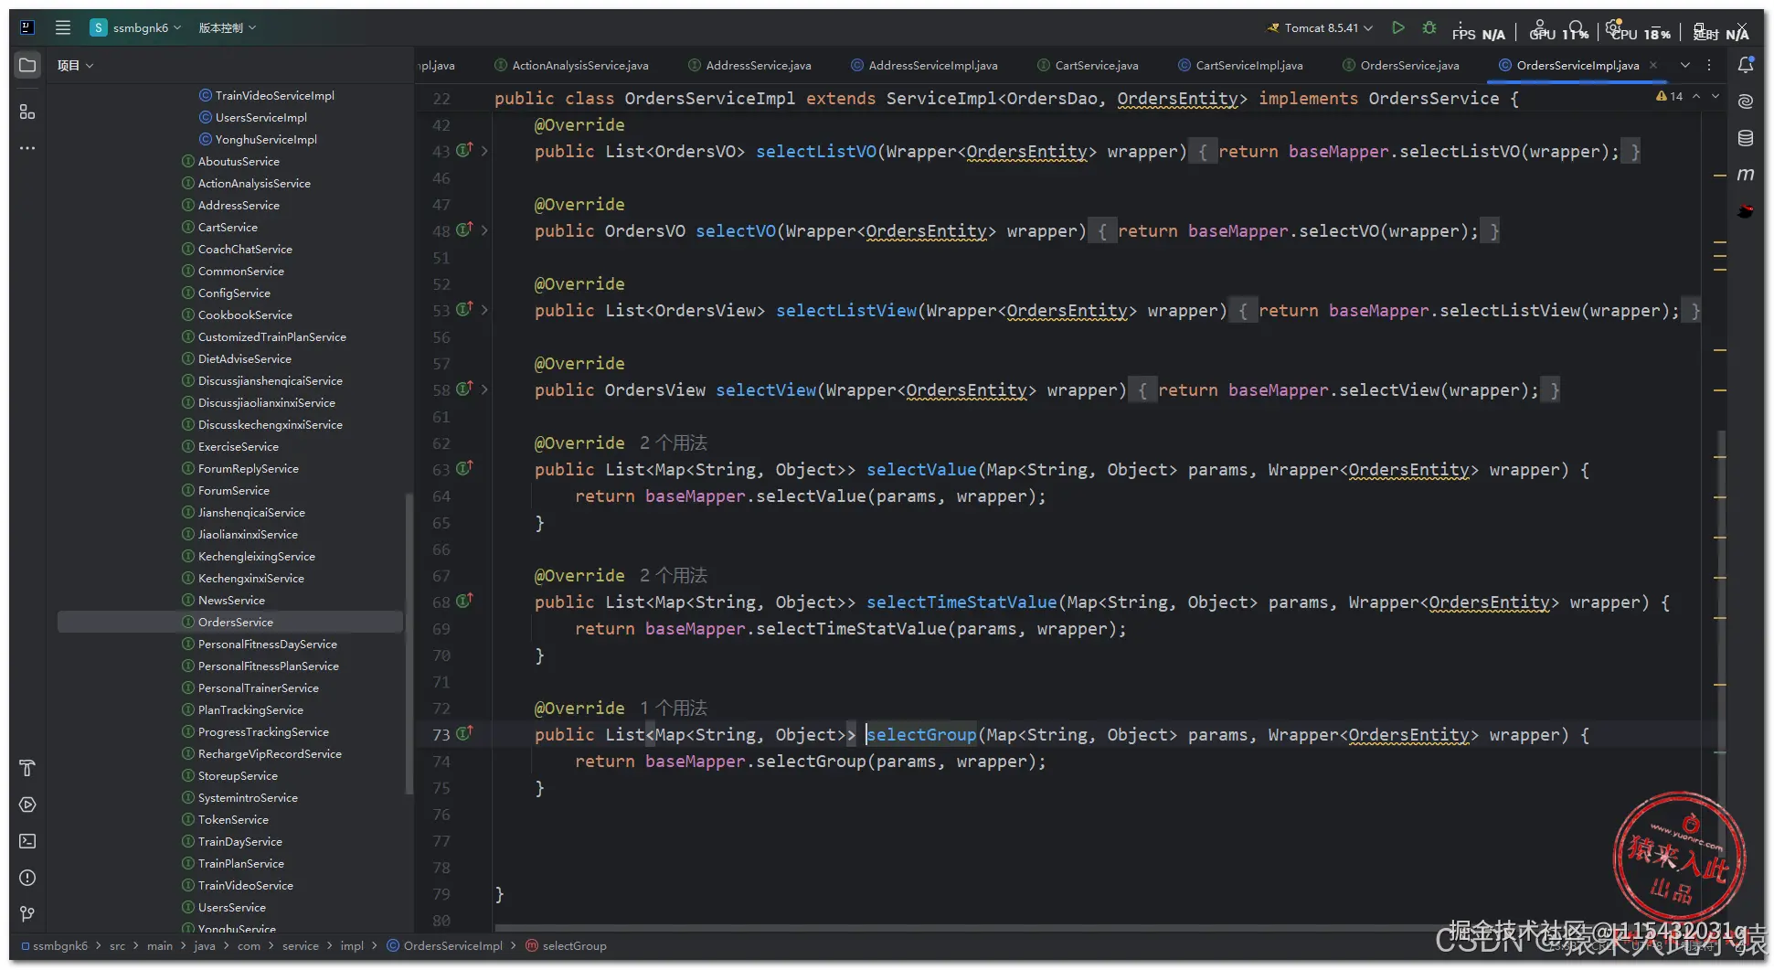Click override gutter icon for selectListVO method
The width and height of the screenshot is (1774, 970).
coord(464,150)
